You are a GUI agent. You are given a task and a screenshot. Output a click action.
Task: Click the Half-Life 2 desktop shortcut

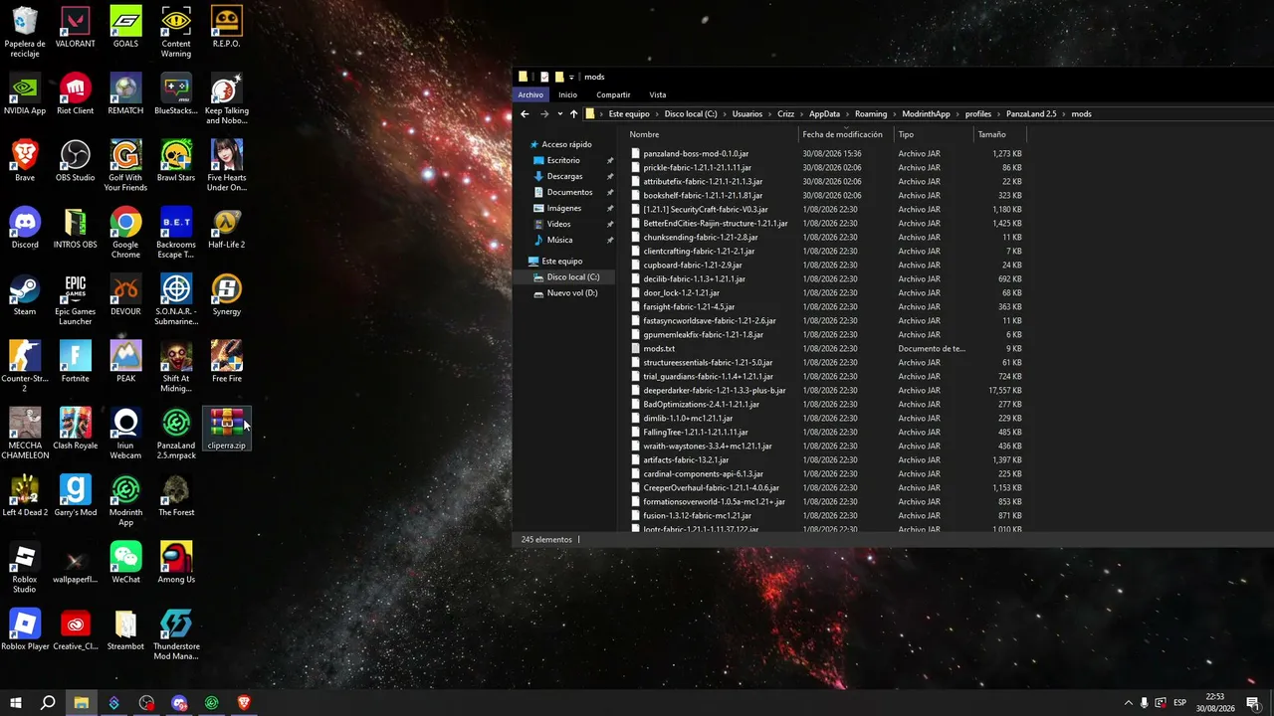tap(226, 228)
